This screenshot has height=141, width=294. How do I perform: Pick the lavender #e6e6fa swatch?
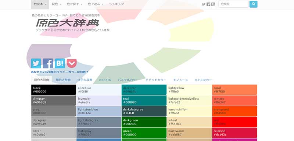point(99,101)
